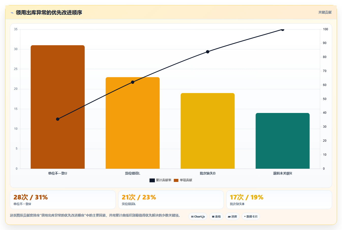Click the 数据卡片 tag chip

[x=251, y=217]
